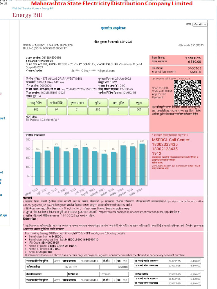Image resolution: width=217 pixels, height=289 pixels.
Task: Click the pro.mahadiscom.in ConsumerInfo consumer.jsp URL
Action: click(133, 212)
